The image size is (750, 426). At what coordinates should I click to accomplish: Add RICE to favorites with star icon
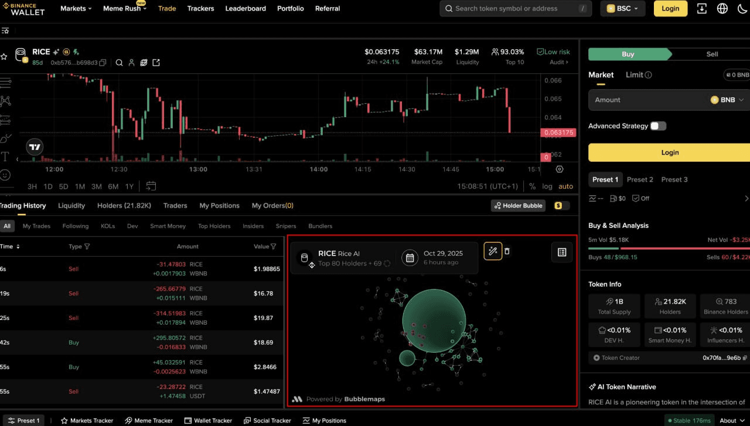4,57
